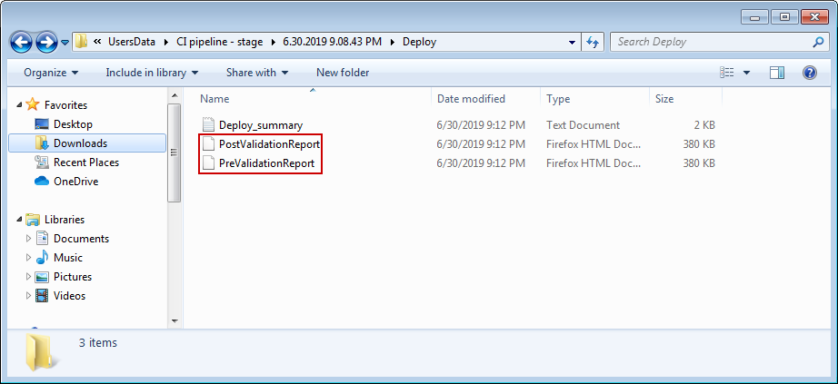Select PostValidationReport file icon
Image resolution: width=838 pixels, height=384 pixels.
tap(208, 144)
